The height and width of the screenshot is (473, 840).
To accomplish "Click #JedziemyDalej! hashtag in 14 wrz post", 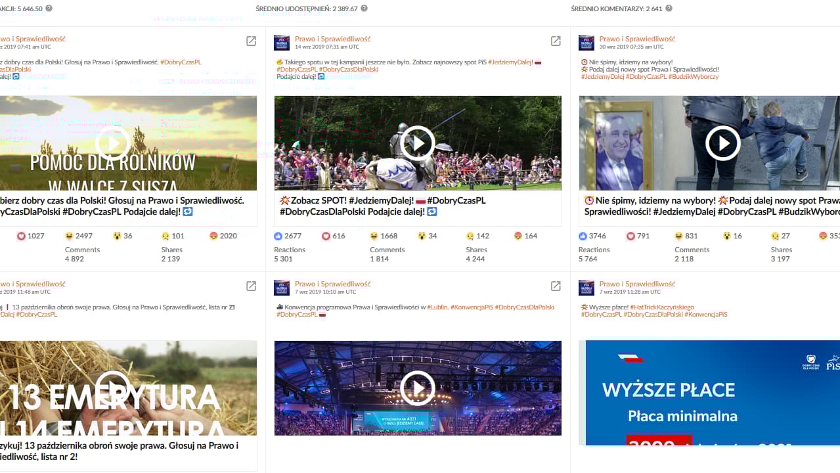I will (510, 62).
